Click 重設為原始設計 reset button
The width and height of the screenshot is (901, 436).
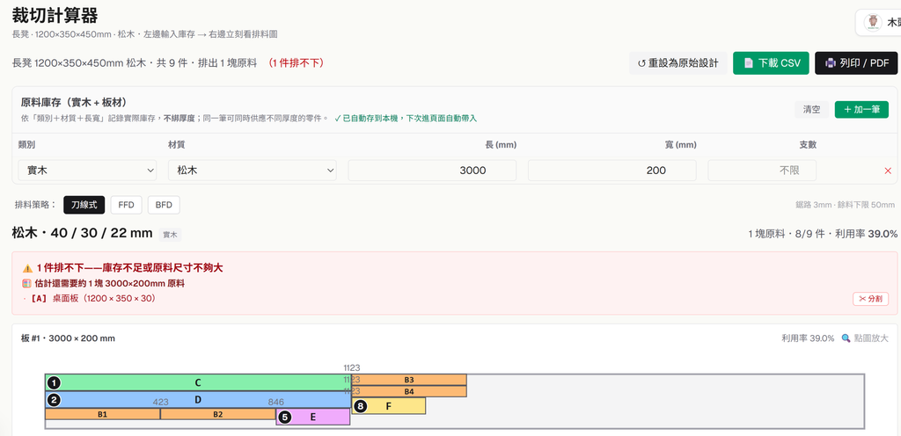[x=678, y=63]
